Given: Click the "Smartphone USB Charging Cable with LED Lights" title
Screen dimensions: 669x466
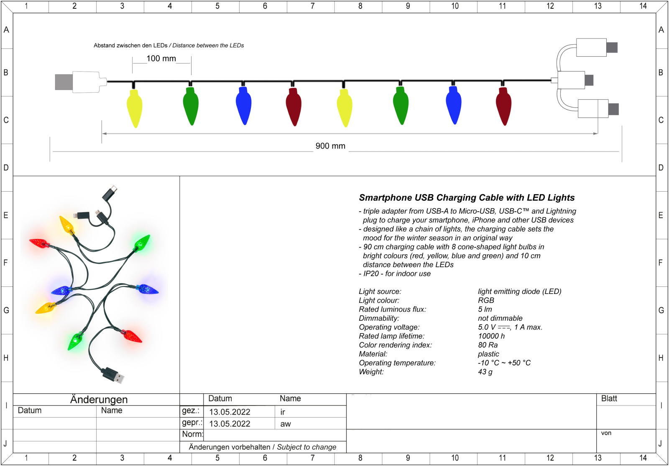Looking at the screenshot, I should point(467,198).
